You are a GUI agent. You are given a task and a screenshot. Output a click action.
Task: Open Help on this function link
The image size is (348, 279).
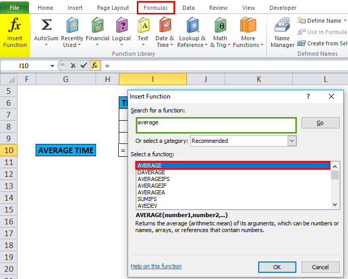coord(156,266)
